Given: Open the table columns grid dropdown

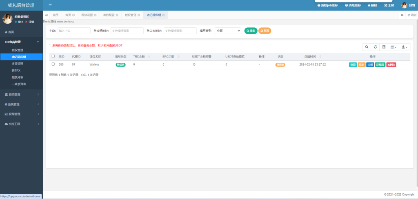Looking at the screenshot, I should tap(393, 47).
